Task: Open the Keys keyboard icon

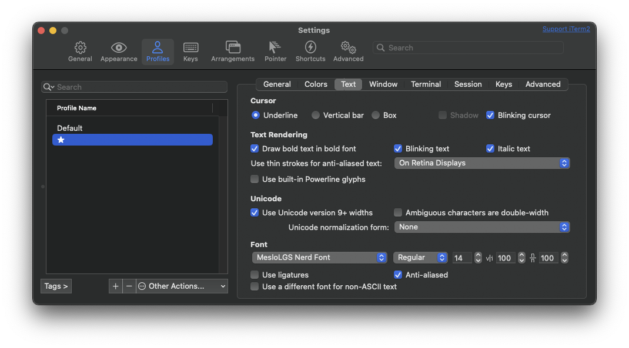Action: click(190, 48)
